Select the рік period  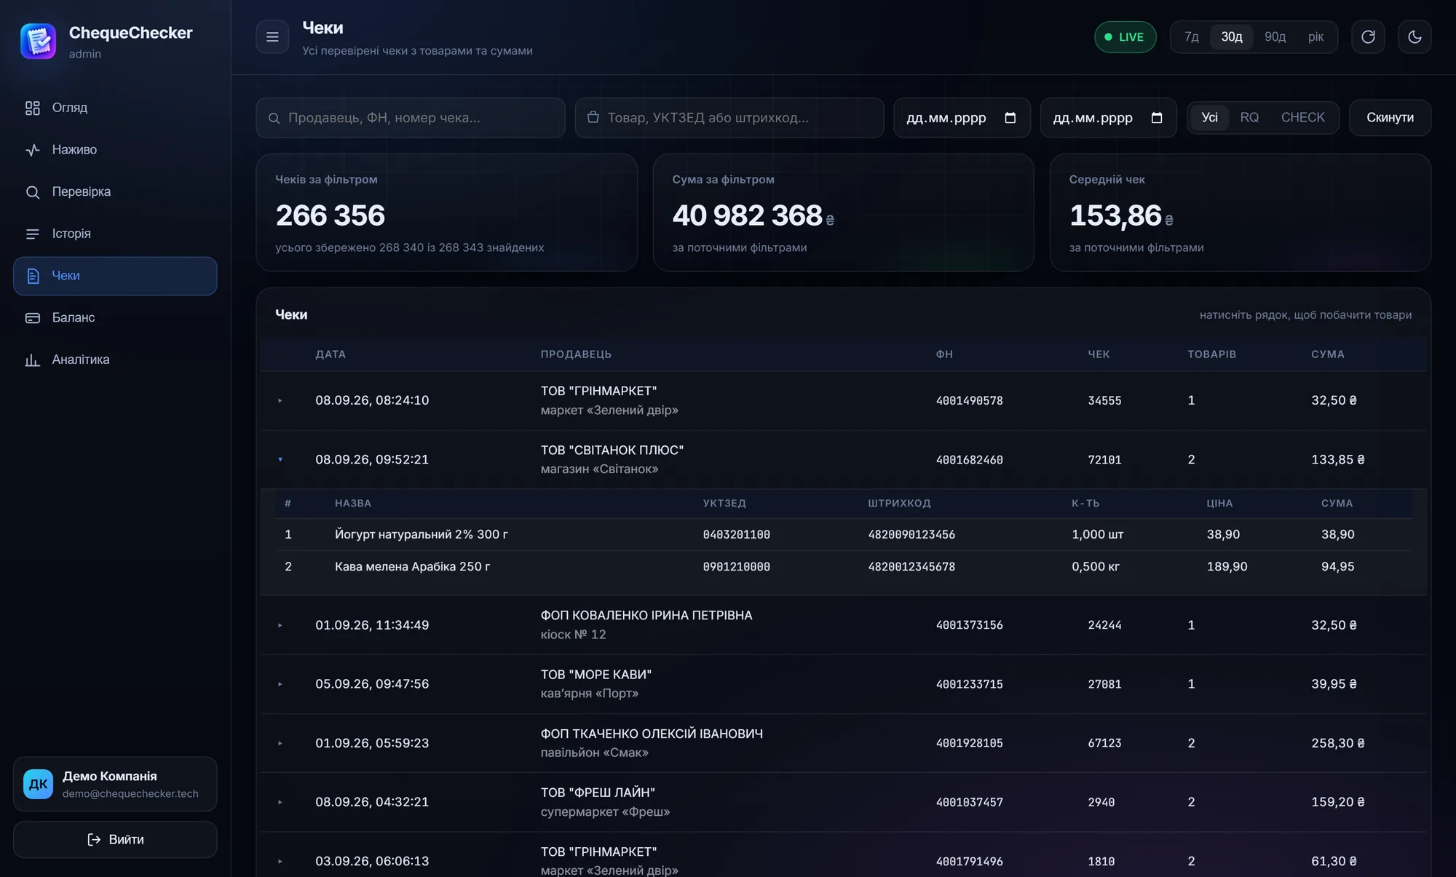(1315, 37)
